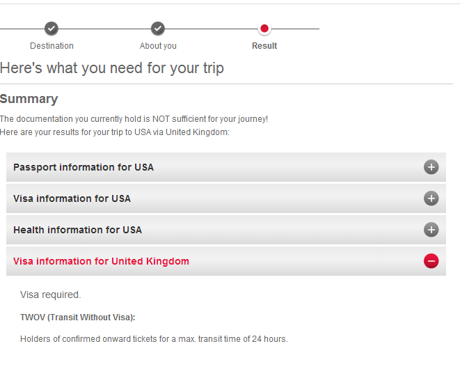Go back to the Destination step label
460x392 pixels.
click(51, 46)
